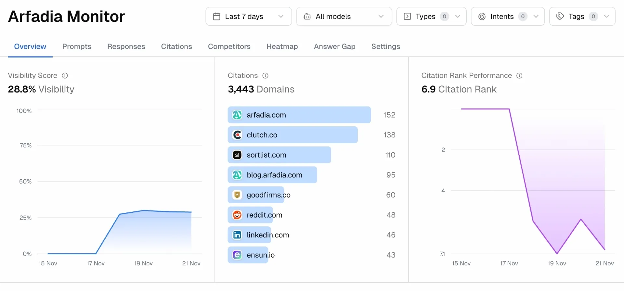Click the Visibility Score heading
This screenshot has height=291, width=624.
[x=32, y=76]
